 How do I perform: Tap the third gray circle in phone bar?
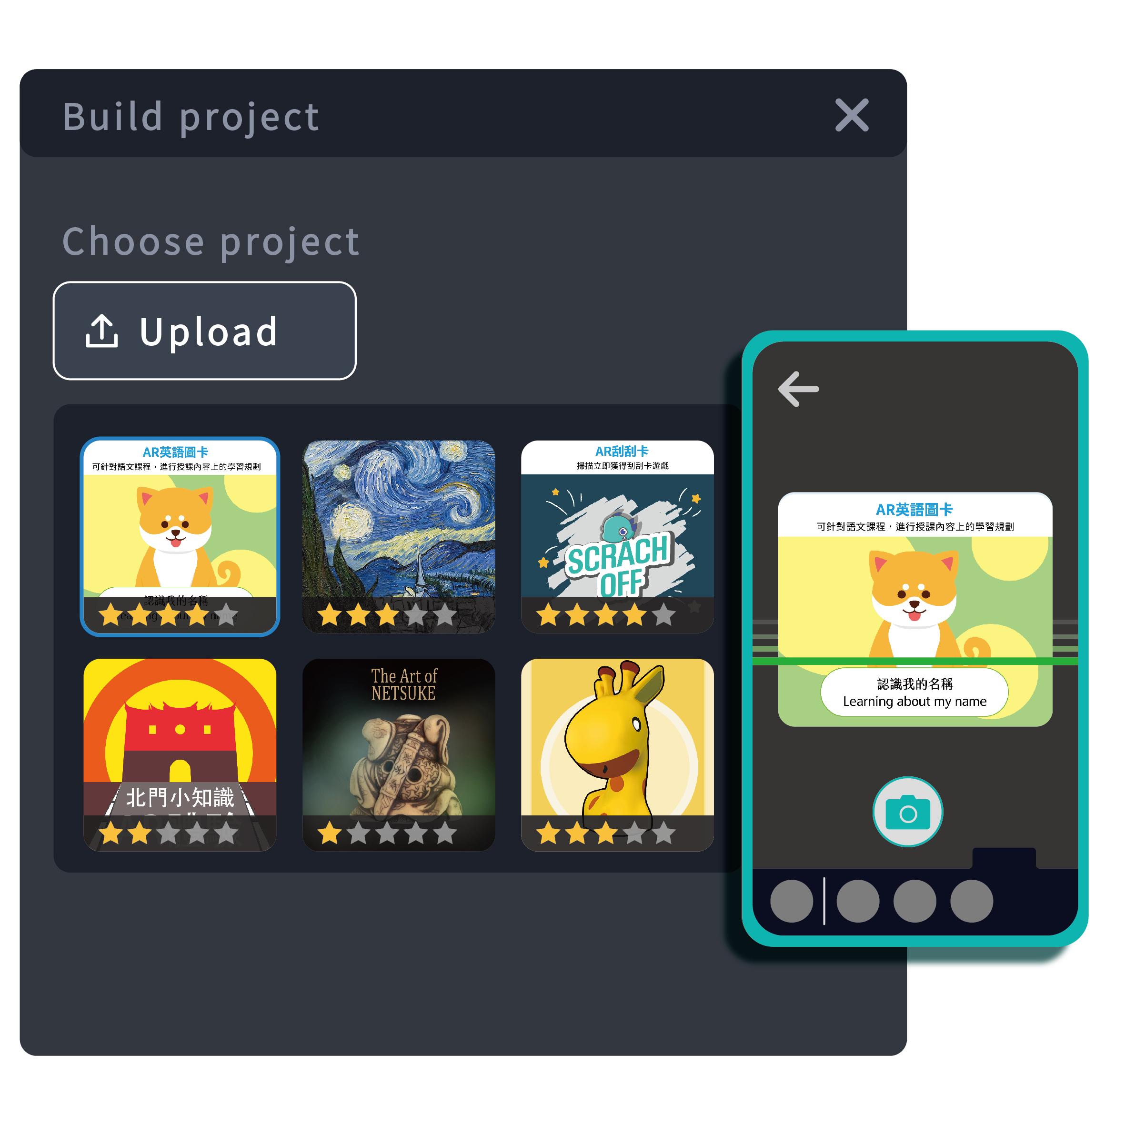(x=915, y=901)
